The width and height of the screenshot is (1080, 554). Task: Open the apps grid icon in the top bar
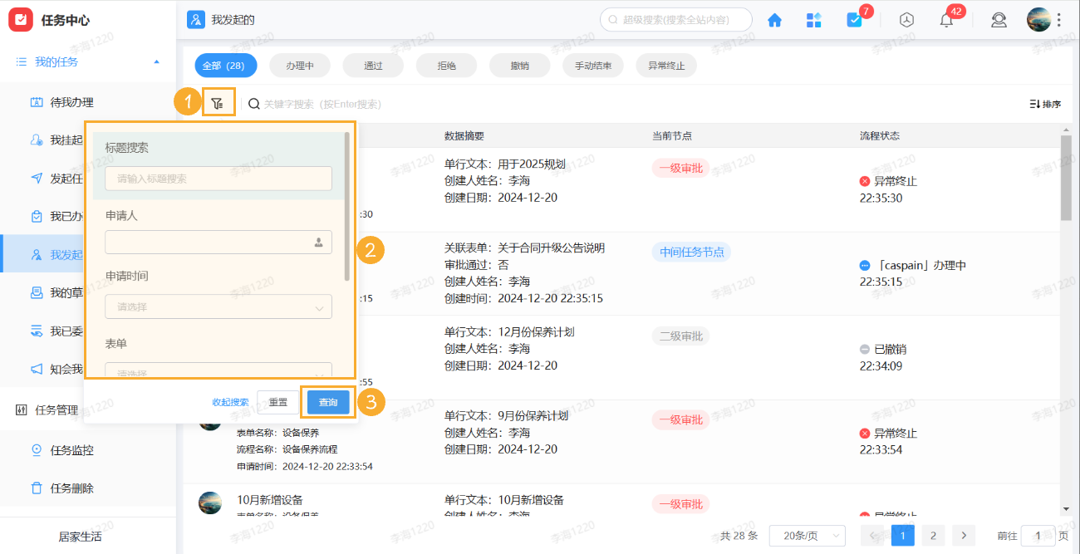(813, 19)
